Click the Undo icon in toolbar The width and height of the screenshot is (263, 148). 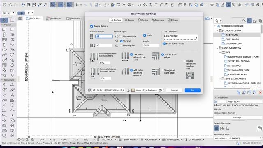pyautogui.click(x=10, y=5)
